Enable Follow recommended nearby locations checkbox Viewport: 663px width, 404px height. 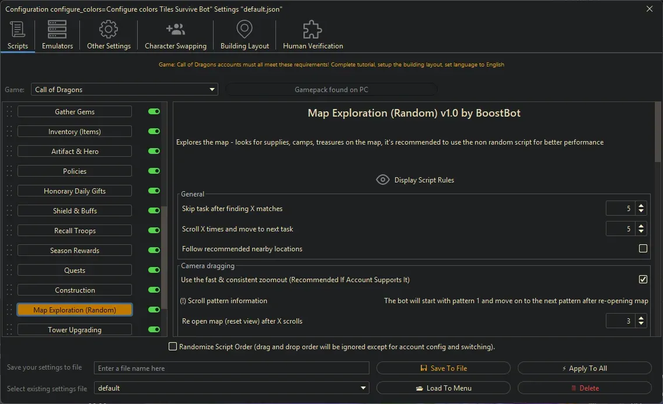click(x=643, y=249)
